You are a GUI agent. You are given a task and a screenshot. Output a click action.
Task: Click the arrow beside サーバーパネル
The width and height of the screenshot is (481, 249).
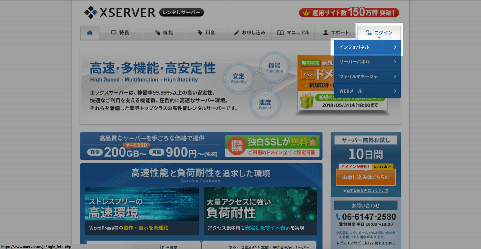click(395, 62)
